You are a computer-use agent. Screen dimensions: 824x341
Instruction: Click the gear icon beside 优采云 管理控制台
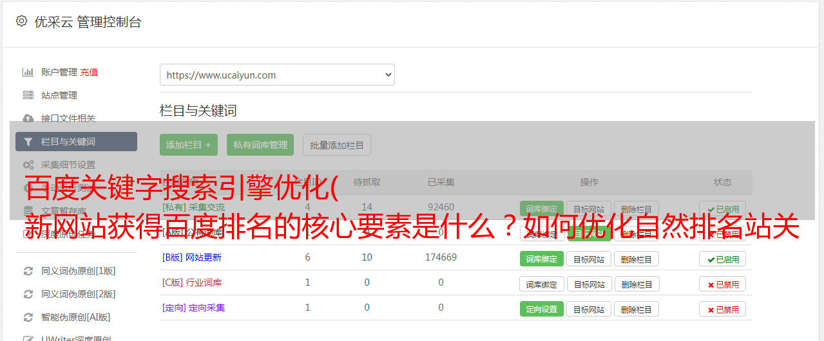pos(21,21)
